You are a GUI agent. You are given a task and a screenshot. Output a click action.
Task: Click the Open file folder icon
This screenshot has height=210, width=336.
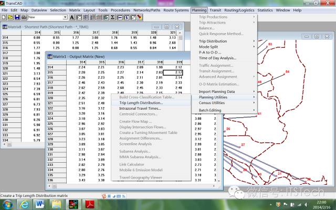click(x=10, y=17)
